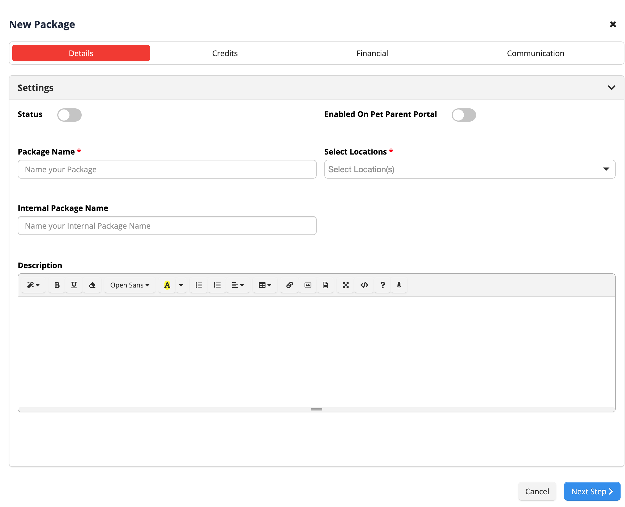Insert a hyperlink via link icon

289,285
